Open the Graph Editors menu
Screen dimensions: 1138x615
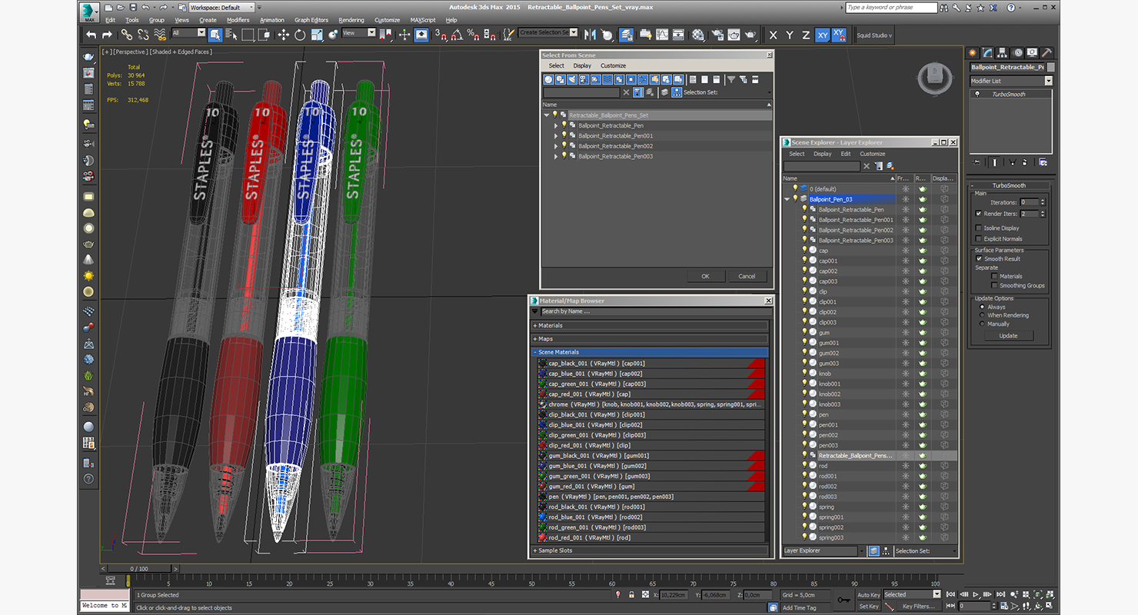[x=311, y=20]
